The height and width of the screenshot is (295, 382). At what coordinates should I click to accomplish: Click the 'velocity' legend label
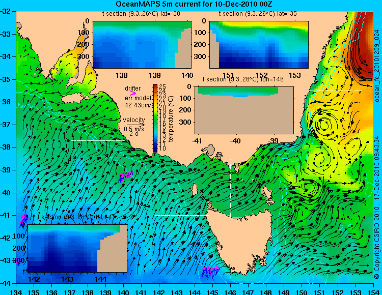pos(134,120)
